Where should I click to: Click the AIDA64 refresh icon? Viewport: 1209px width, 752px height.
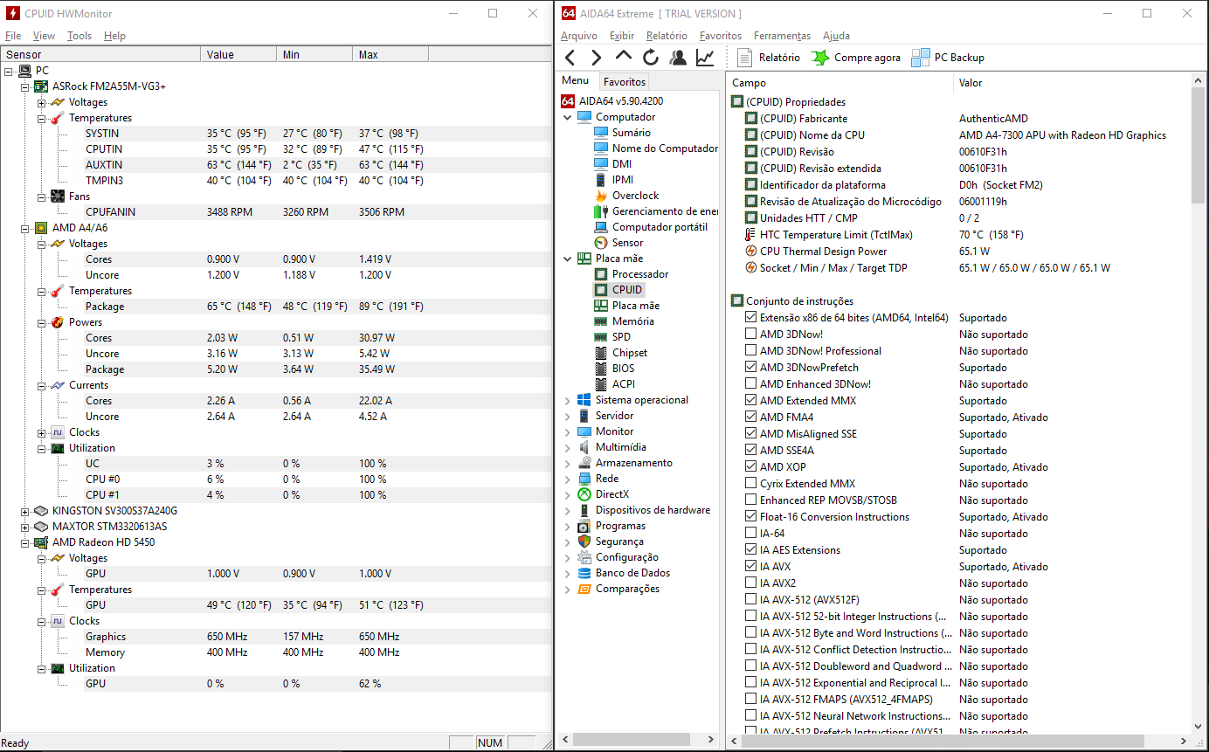point(651,58)
